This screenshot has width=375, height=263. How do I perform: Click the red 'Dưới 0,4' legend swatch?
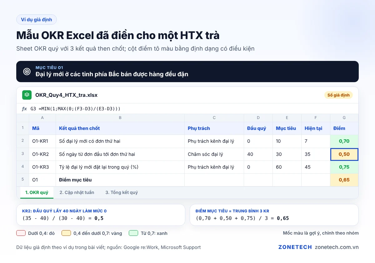[x=21, y=233]
